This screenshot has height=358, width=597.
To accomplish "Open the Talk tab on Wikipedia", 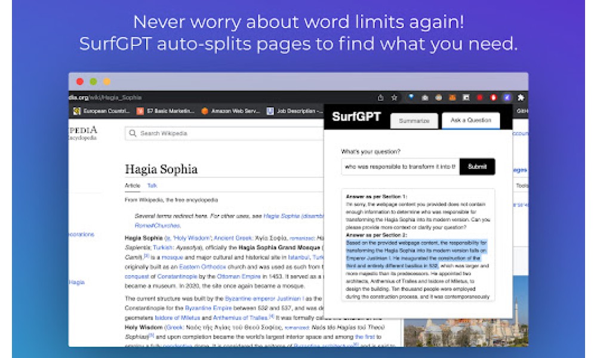I will click(x=152, y=186).
